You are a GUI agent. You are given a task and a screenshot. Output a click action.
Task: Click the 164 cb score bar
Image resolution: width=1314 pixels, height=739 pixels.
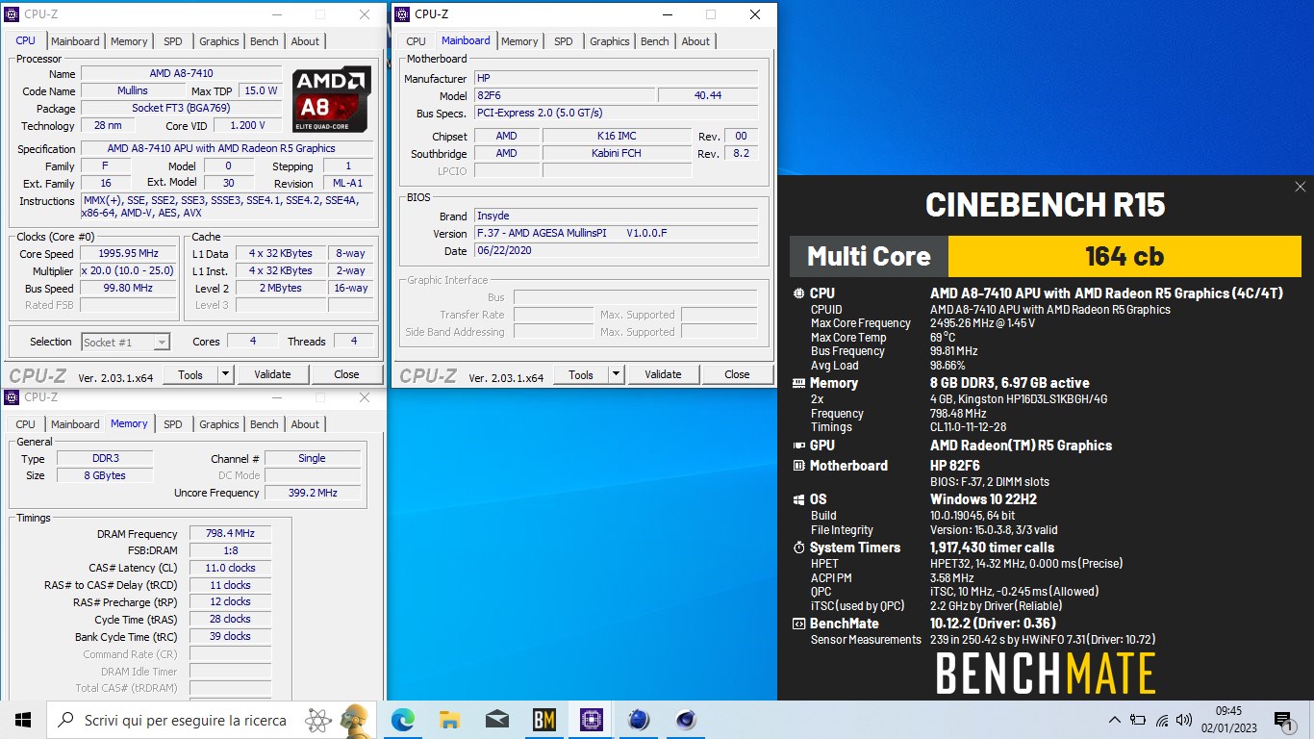click(1124, 256)
